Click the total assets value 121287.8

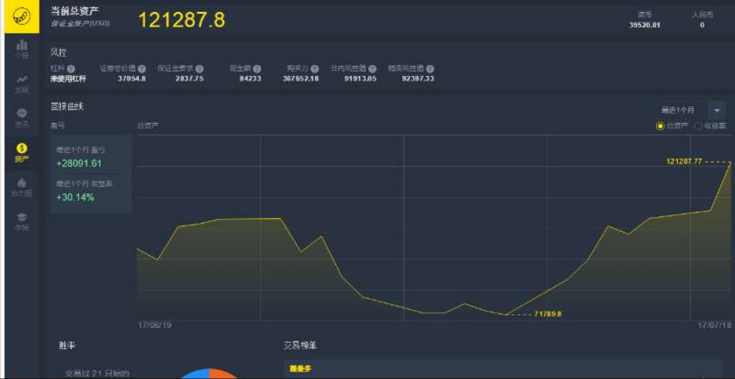pos(182,20)
